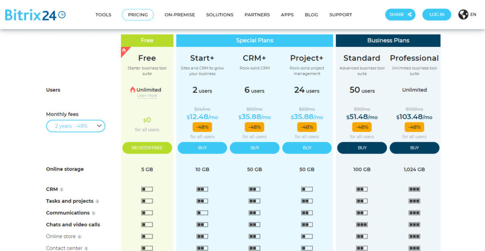Buy the Start+ plan
Image resolution: width=485 pixels, height=251 pixels.
[202, 148]
